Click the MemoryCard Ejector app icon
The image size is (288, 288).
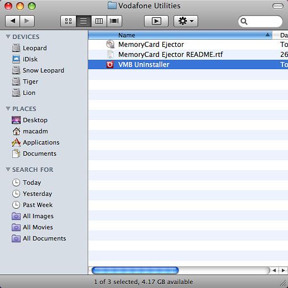[111, 44]
